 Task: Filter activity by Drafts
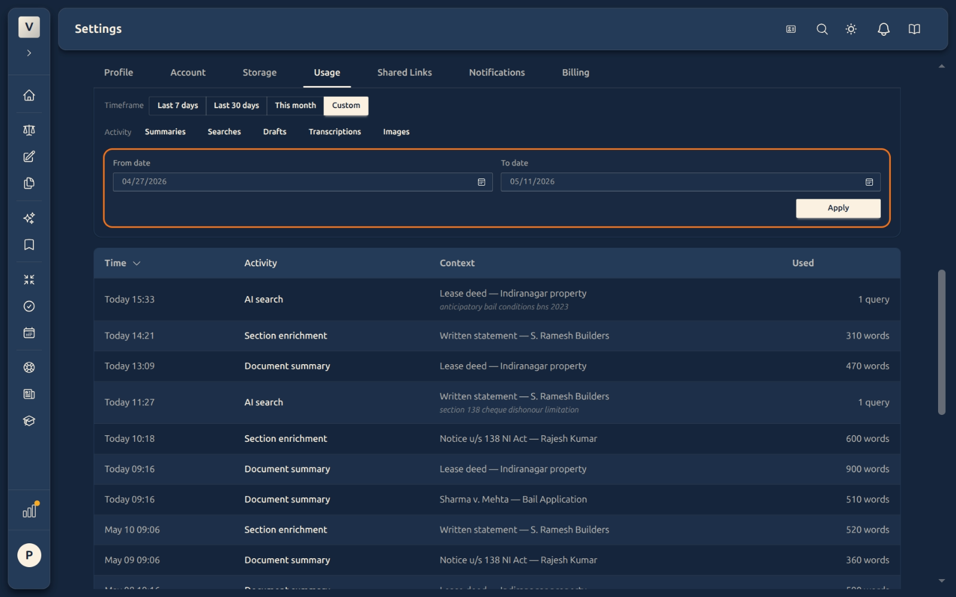point(275,132)
